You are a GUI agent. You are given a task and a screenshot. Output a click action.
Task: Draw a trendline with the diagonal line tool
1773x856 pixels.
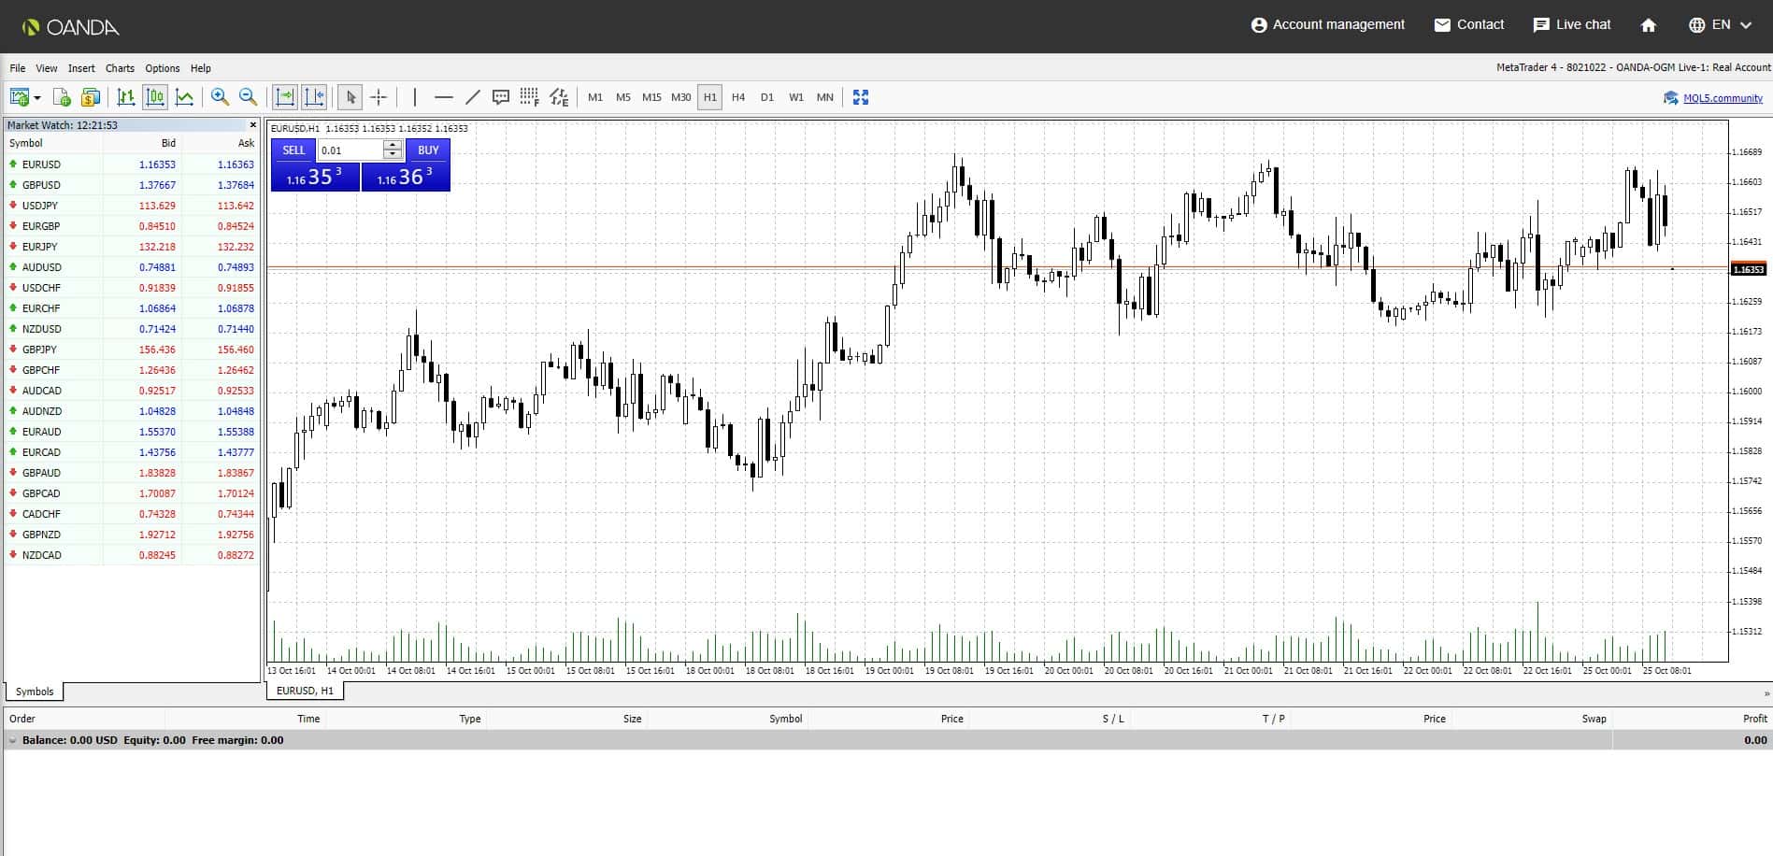[x=473, y=97]
